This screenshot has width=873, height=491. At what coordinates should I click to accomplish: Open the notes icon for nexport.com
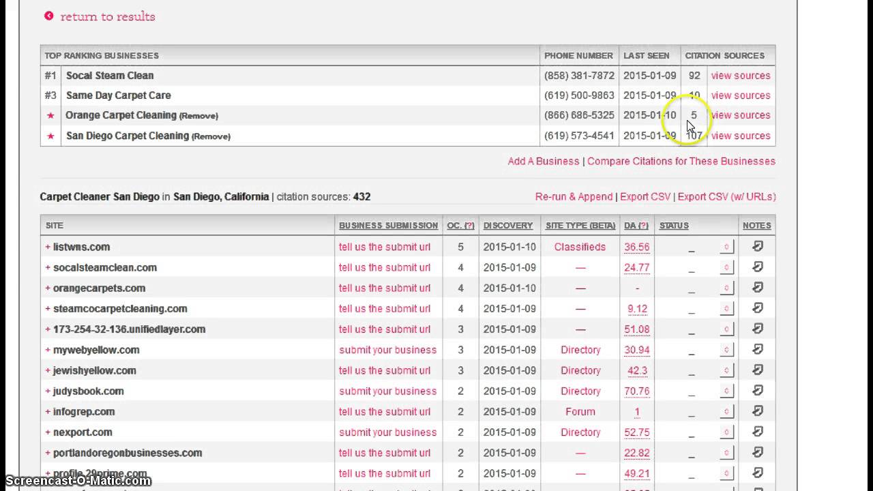pyautogui.click(x=757, y=432)
